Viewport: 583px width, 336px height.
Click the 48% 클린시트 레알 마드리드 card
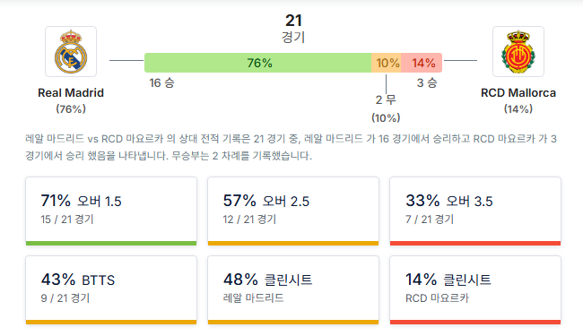click(293, 290)
